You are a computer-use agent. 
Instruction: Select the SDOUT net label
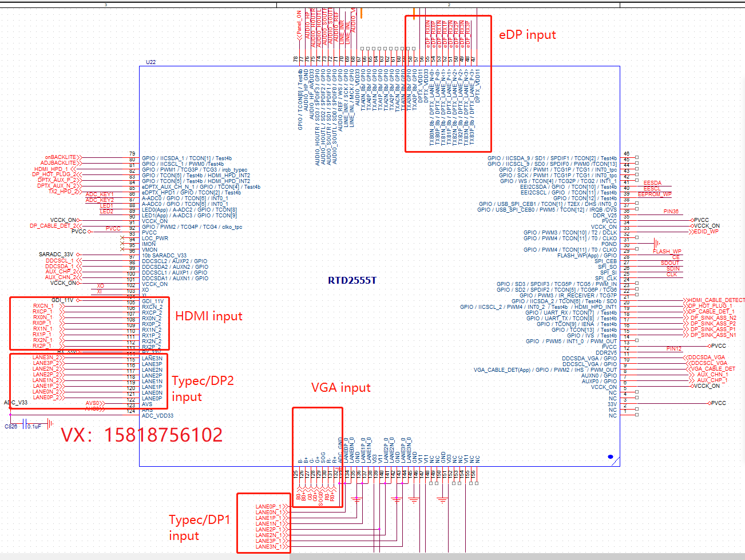[x=670, y=263]
